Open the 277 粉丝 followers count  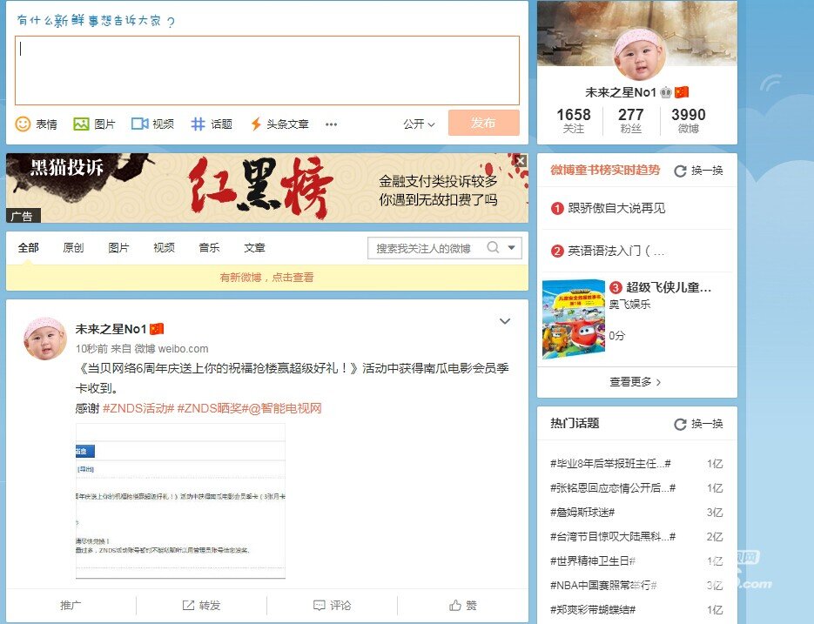(x=631, y=120)
